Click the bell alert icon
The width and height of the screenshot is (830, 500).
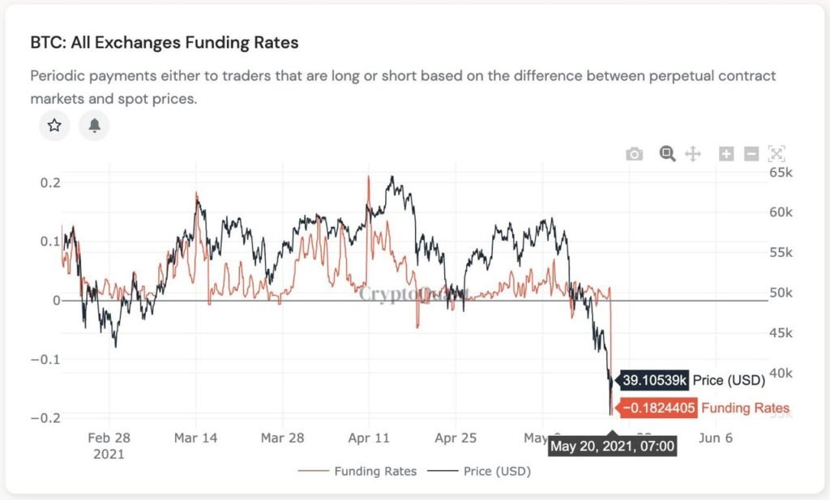[x=94, y=126]
